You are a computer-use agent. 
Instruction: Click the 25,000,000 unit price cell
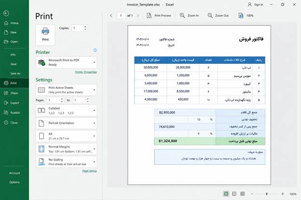(x=183, y=67)
